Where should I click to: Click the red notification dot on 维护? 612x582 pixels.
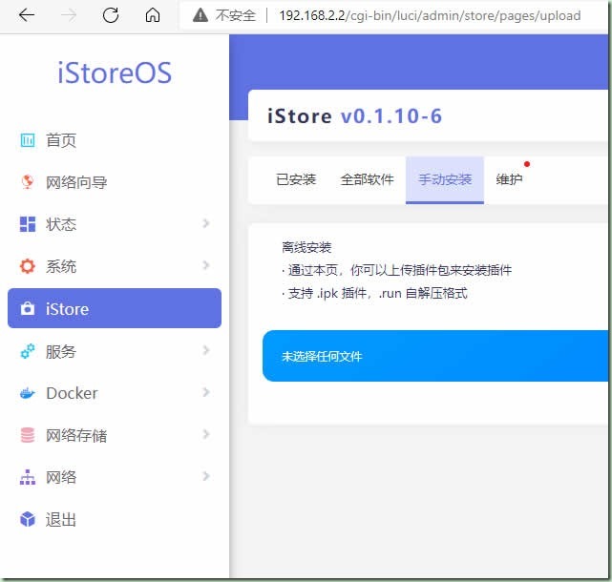[527, 164]
